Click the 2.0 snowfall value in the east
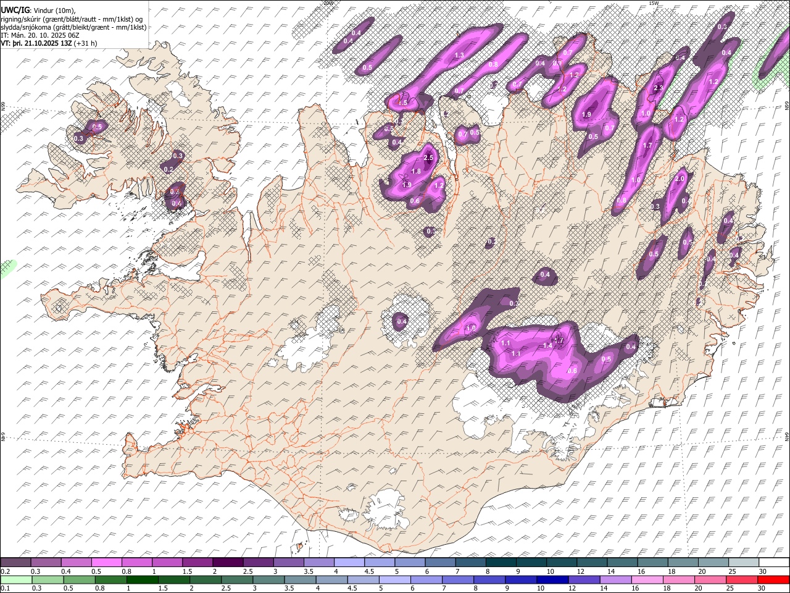Image resolution: width=790 pixels, height=593 pixels. pos(680,179)
